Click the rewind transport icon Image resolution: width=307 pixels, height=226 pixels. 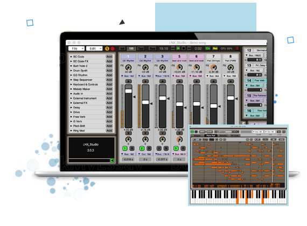173,48
